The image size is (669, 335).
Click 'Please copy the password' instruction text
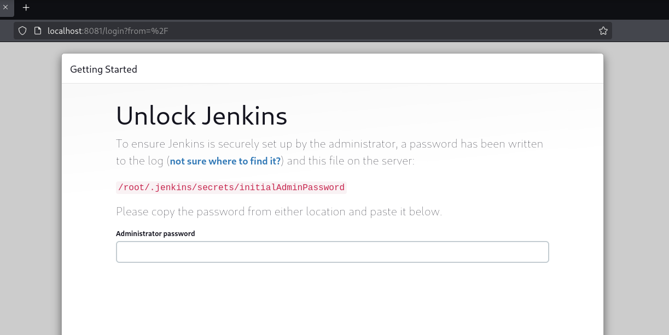(x=279, y=211)
